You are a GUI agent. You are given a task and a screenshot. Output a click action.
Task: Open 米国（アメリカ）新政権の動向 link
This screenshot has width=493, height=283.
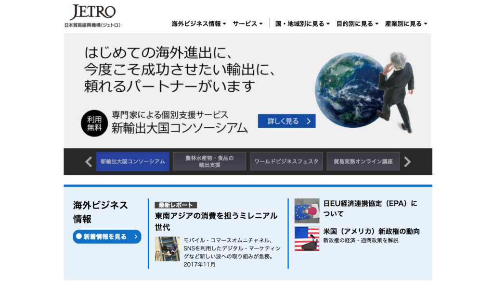(x=372, y=232)
